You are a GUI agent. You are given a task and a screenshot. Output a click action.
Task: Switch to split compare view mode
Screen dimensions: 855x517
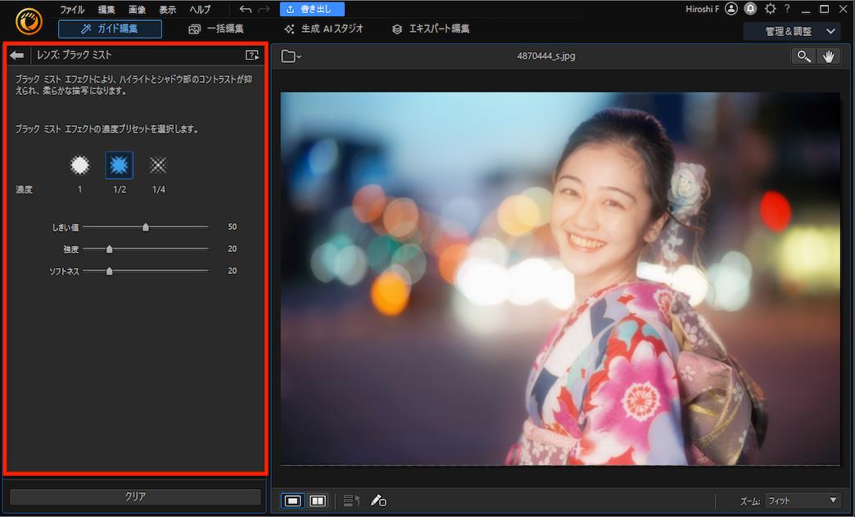[x=318, y=501]
